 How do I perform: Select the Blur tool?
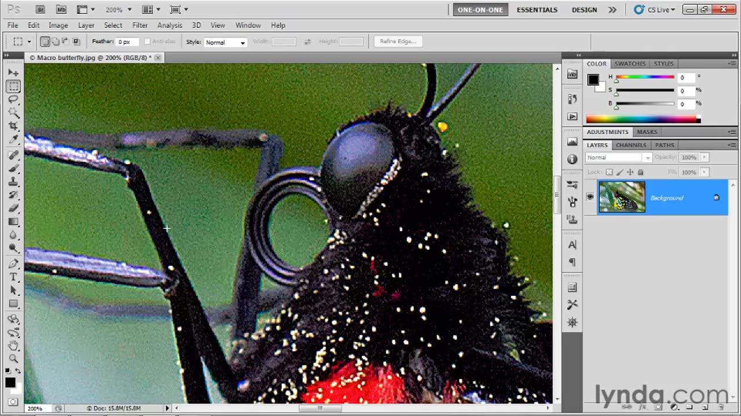coord(13,235)
